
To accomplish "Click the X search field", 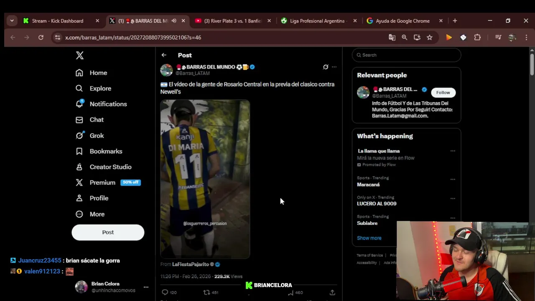I will tap(406, 55).
